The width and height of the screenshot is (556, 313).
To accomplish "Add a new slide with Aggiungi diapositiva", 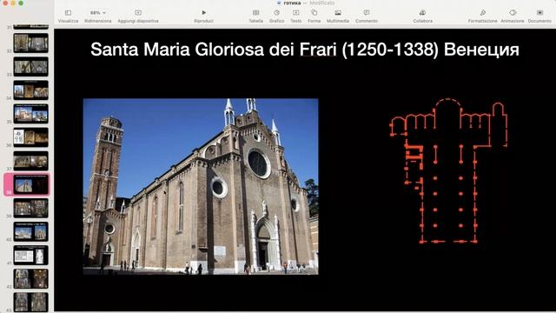I will tap(138, 13).
